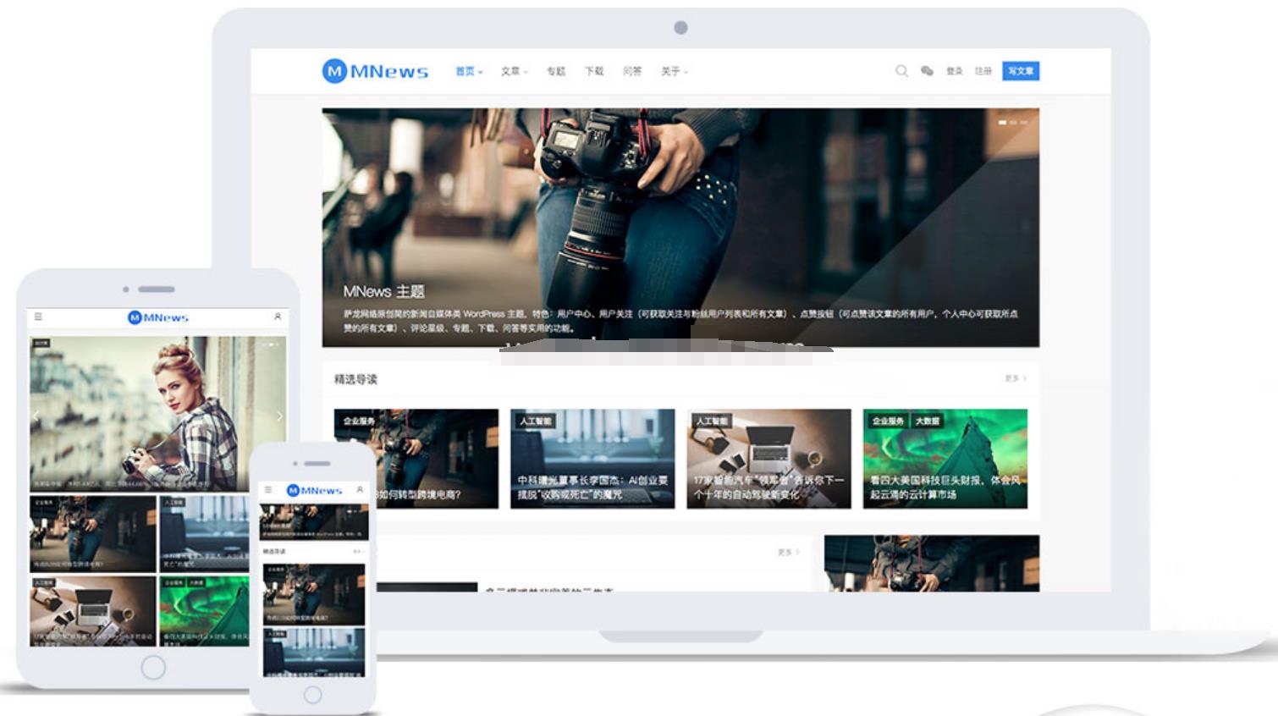The width and height of the screenshot is (1278, 716).
Task: Expand the 文章 dropdown menu
Action: point(514,71)
